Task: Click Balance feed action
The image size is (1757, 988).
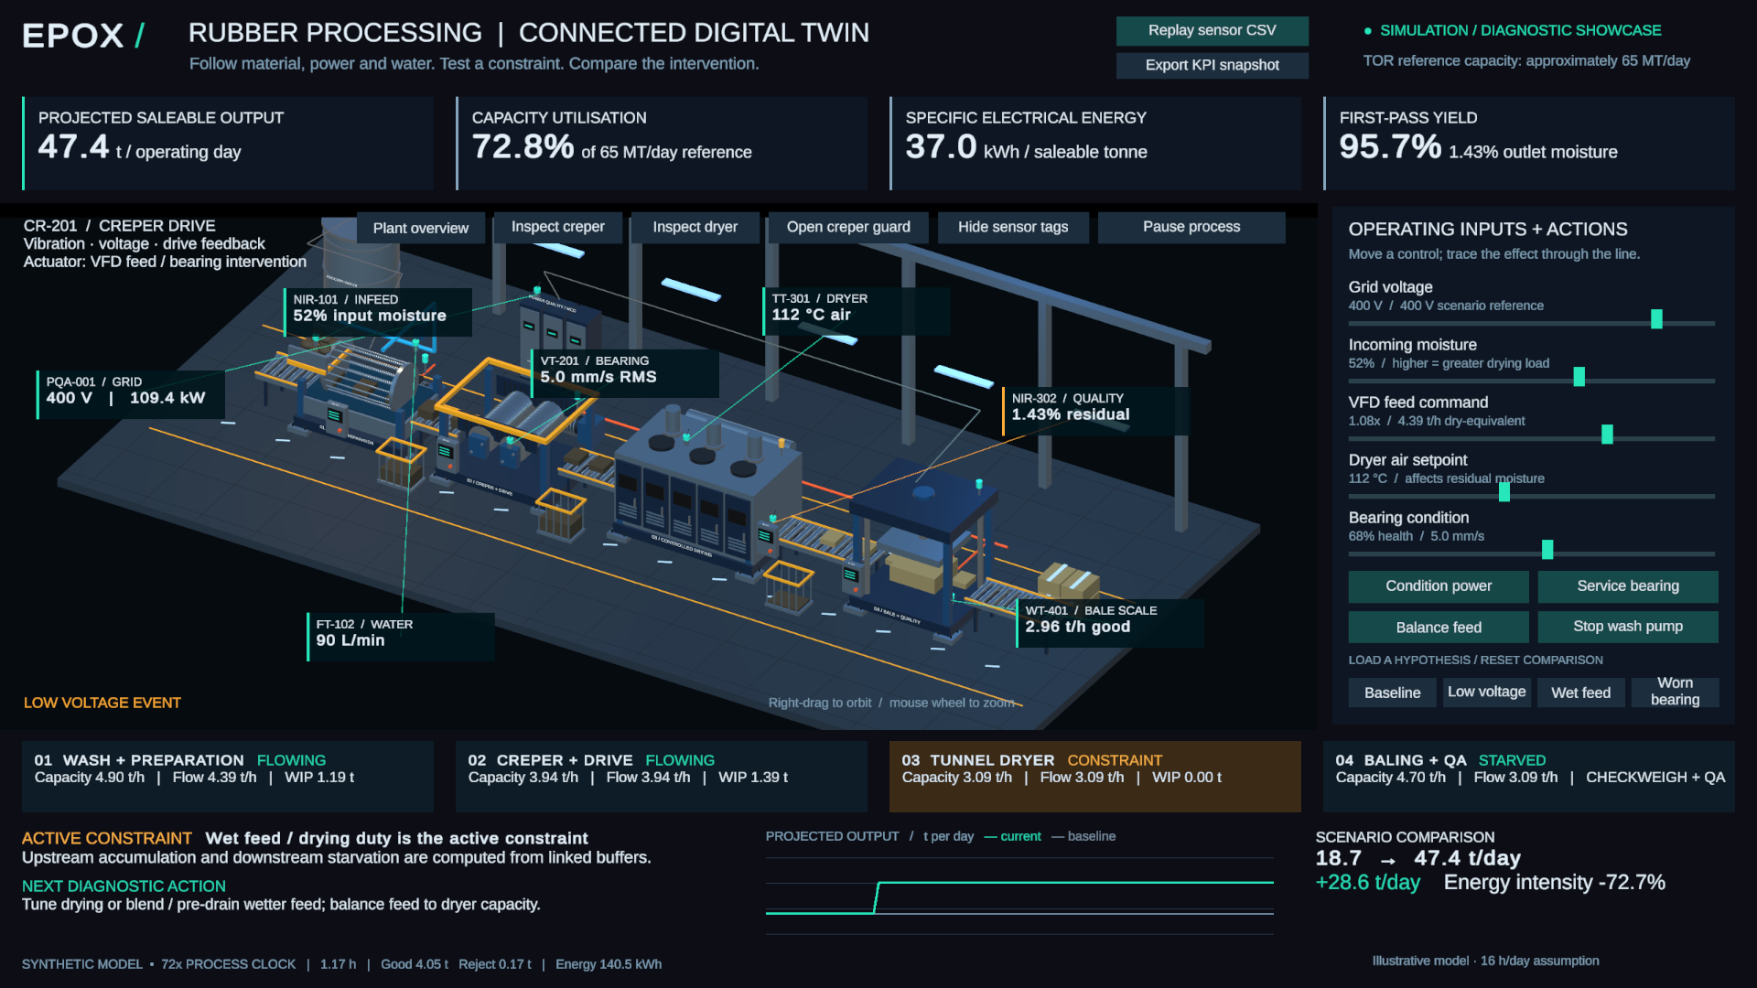Action: 1439,628
